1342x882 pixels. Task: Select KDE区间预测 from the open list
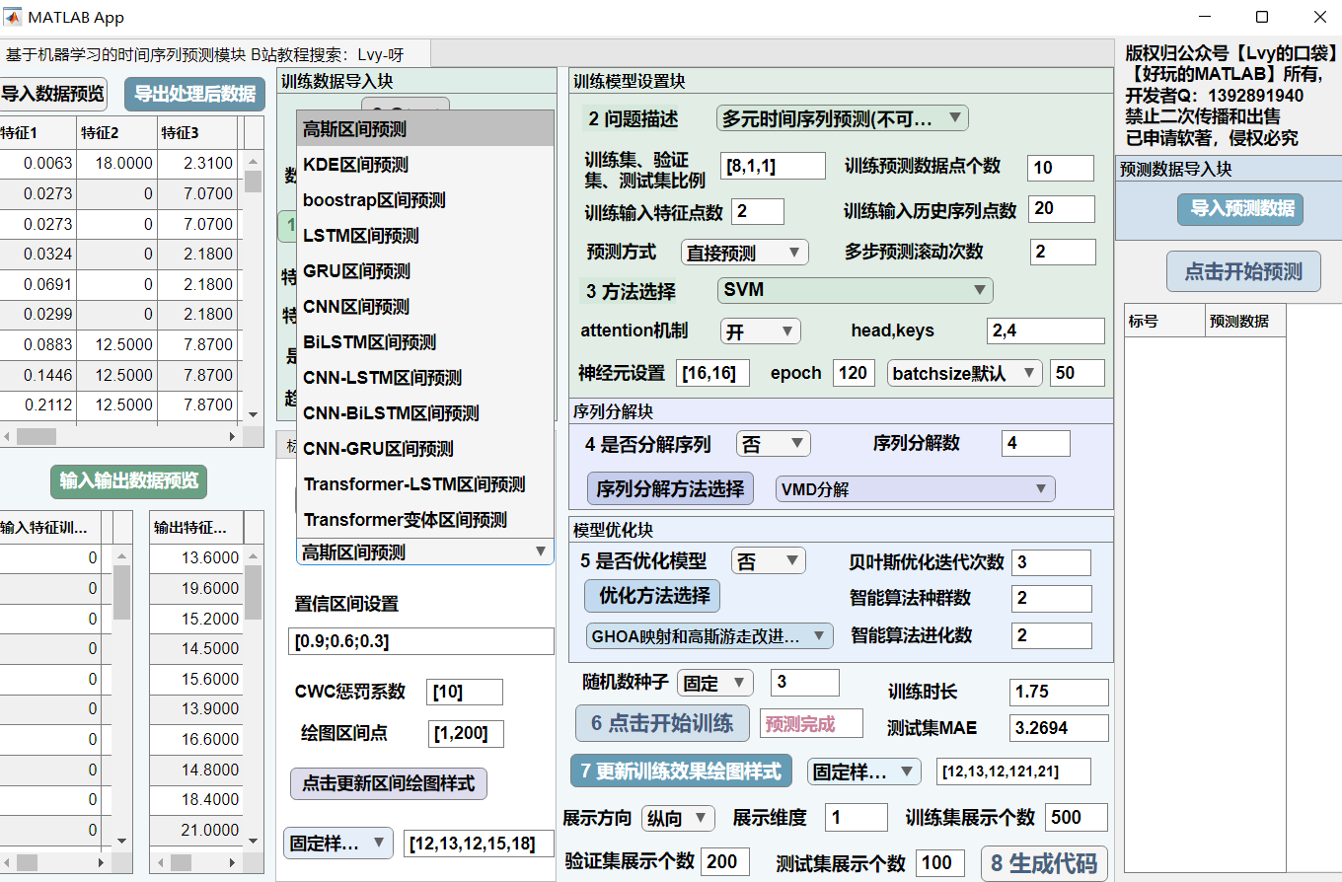(x=355, y=165)
